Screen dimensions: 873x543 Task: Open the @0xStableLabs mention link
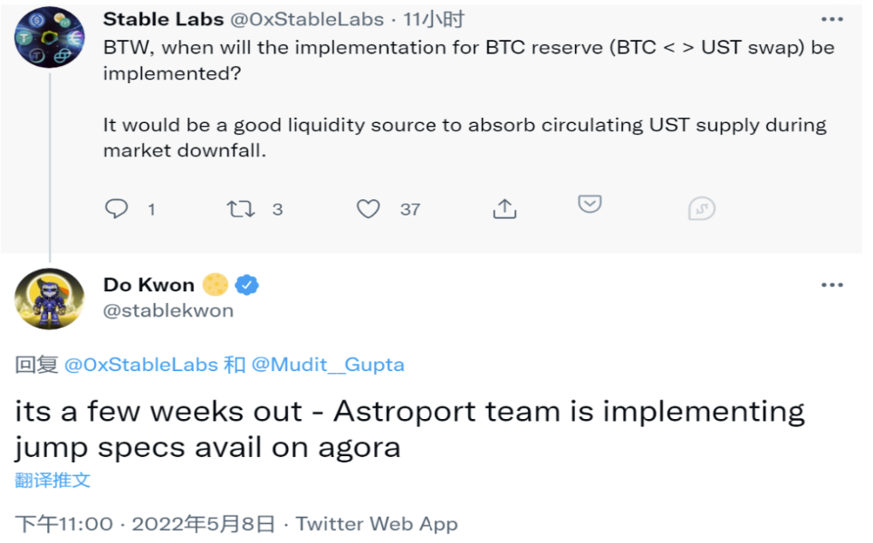141,365
